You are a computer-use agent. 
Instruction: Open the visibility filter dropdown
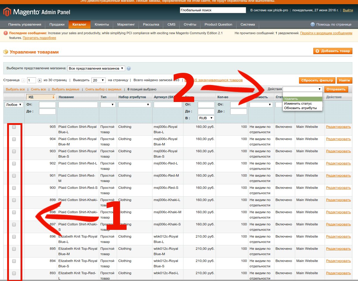click(x=261, y=105)
